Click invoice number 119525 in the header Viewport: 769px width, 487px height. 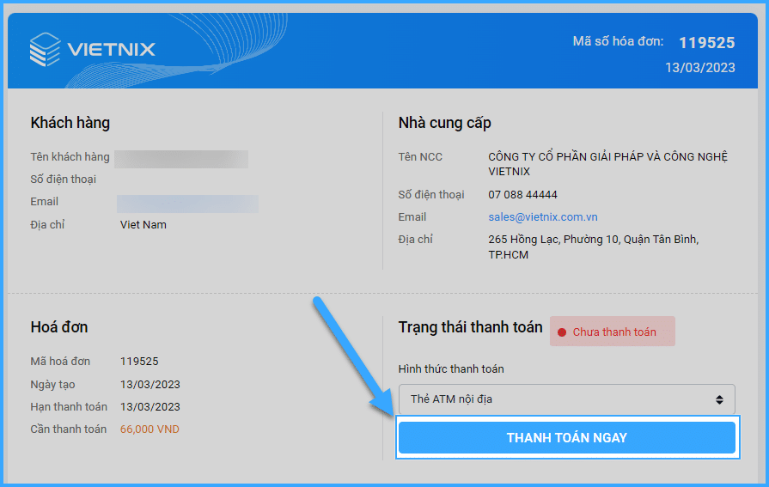(x=707, y=43)
